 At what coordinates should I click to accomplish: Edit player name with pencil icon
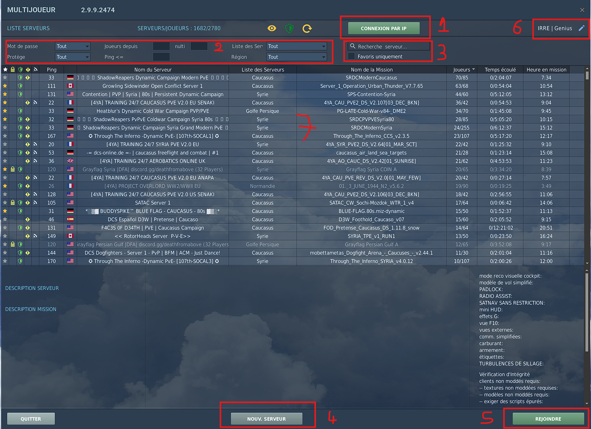coord(581,28)
